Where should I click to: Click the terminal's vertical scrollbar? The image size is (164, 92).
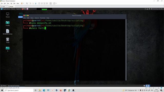pos(126,50)
